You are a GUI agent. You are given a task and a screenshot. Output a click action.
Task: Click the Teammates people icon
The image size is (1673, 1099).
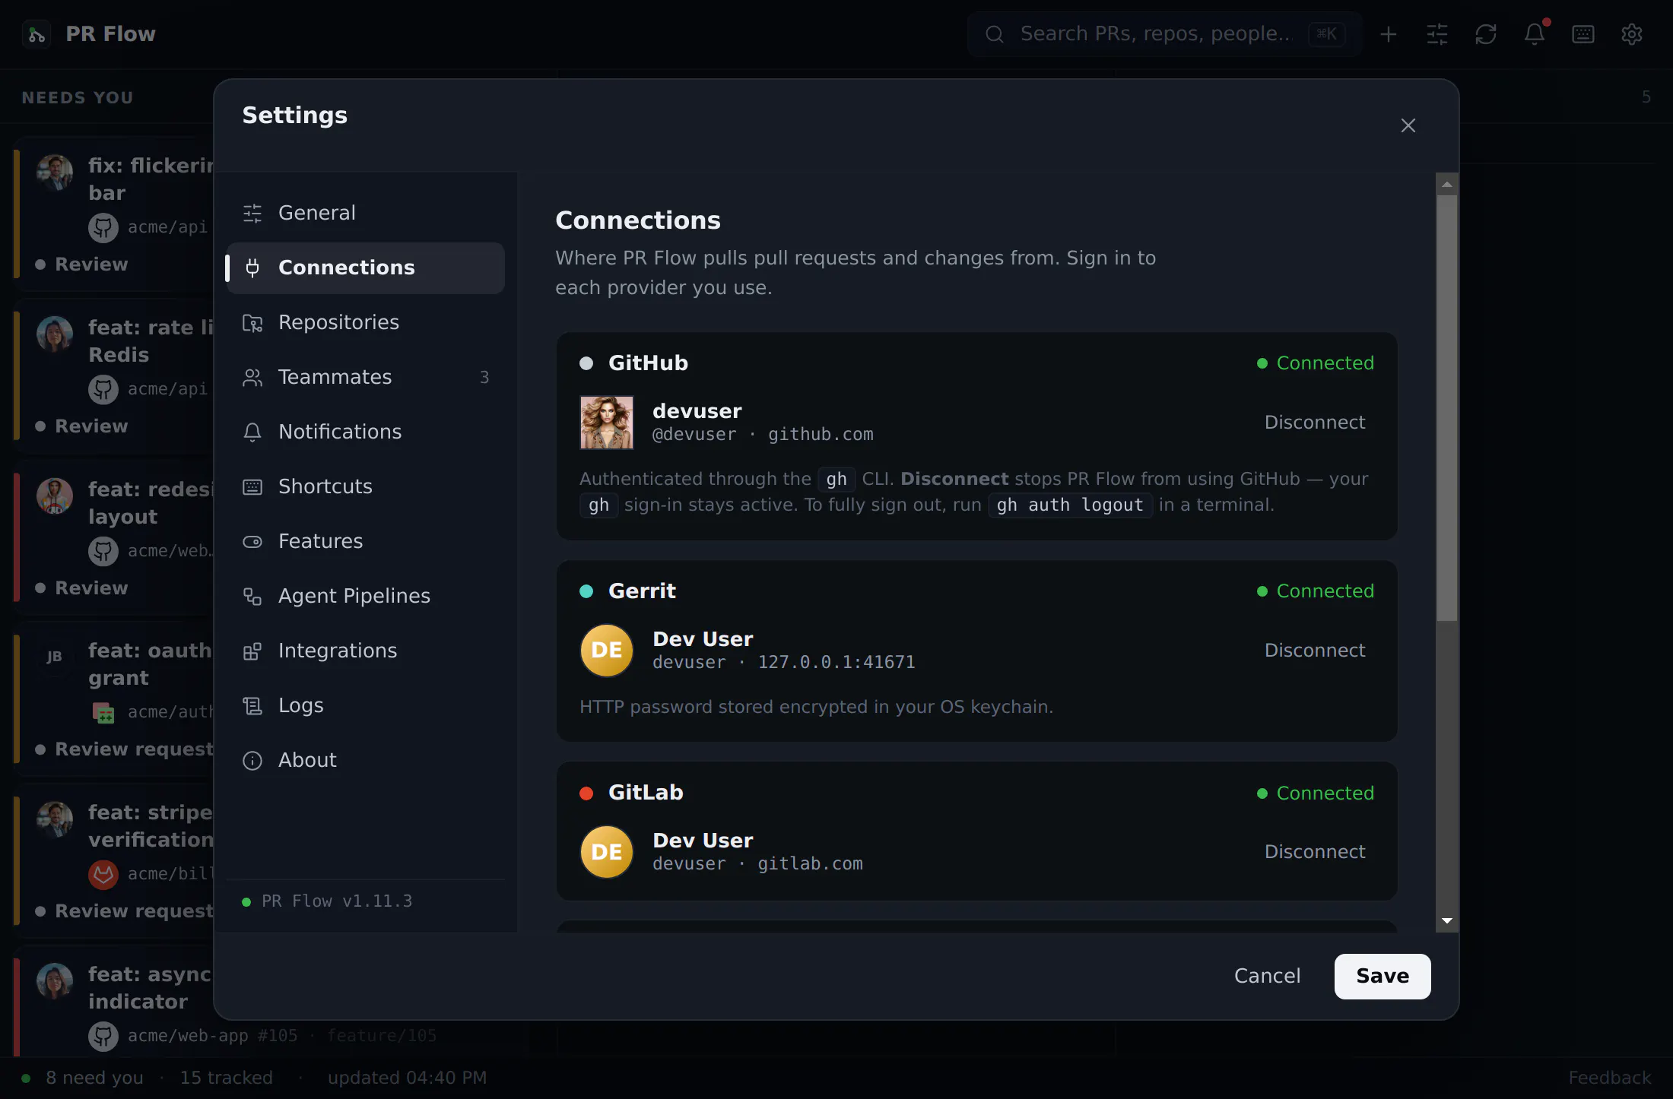252,378
